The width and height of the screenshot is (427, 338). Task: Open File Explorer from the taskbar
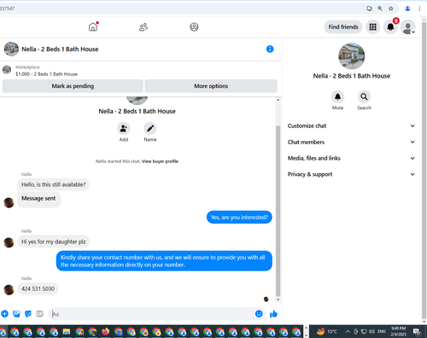tap(67, 331)
